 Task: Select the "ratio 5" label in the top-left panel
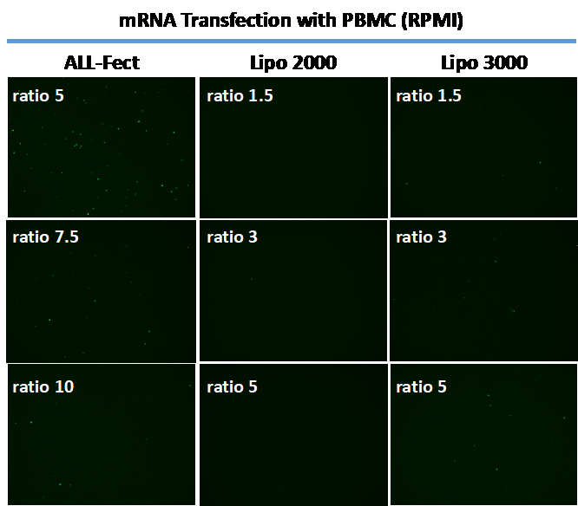37,95
